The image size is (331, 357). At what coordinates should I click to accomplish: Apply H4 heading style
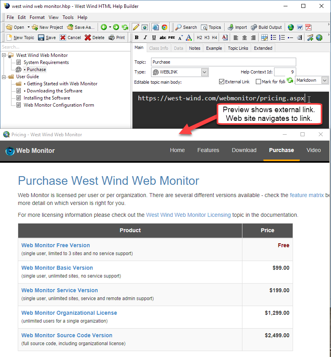point(214,38)
